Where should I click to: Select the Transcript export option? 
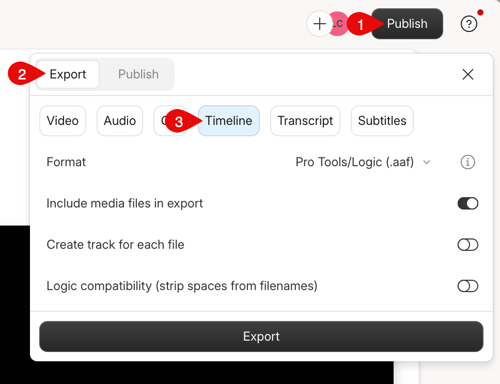(x=305, y=120)
